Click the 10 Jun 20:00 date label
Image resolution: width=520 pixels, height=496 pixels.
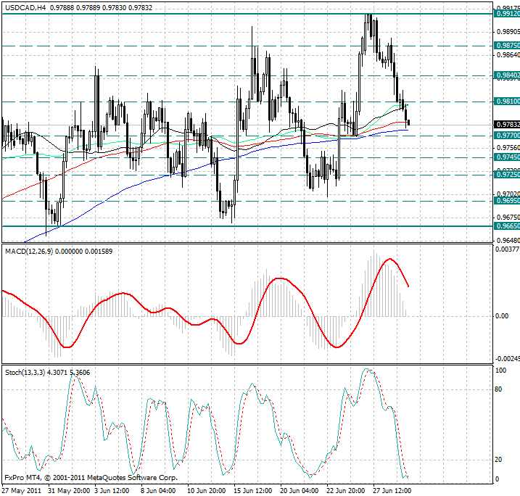coord(206,491)
